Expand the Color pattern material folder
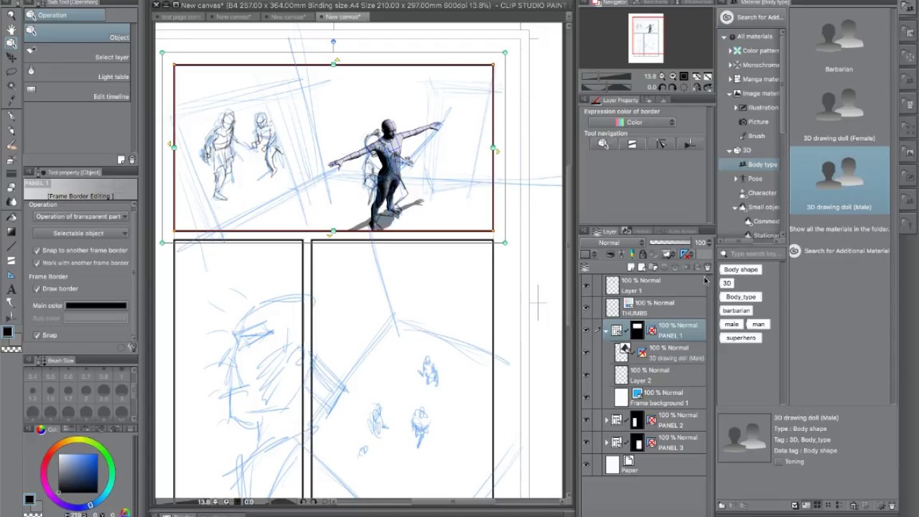The width and height of the screenshot is (919, 517). click(730, 51)
